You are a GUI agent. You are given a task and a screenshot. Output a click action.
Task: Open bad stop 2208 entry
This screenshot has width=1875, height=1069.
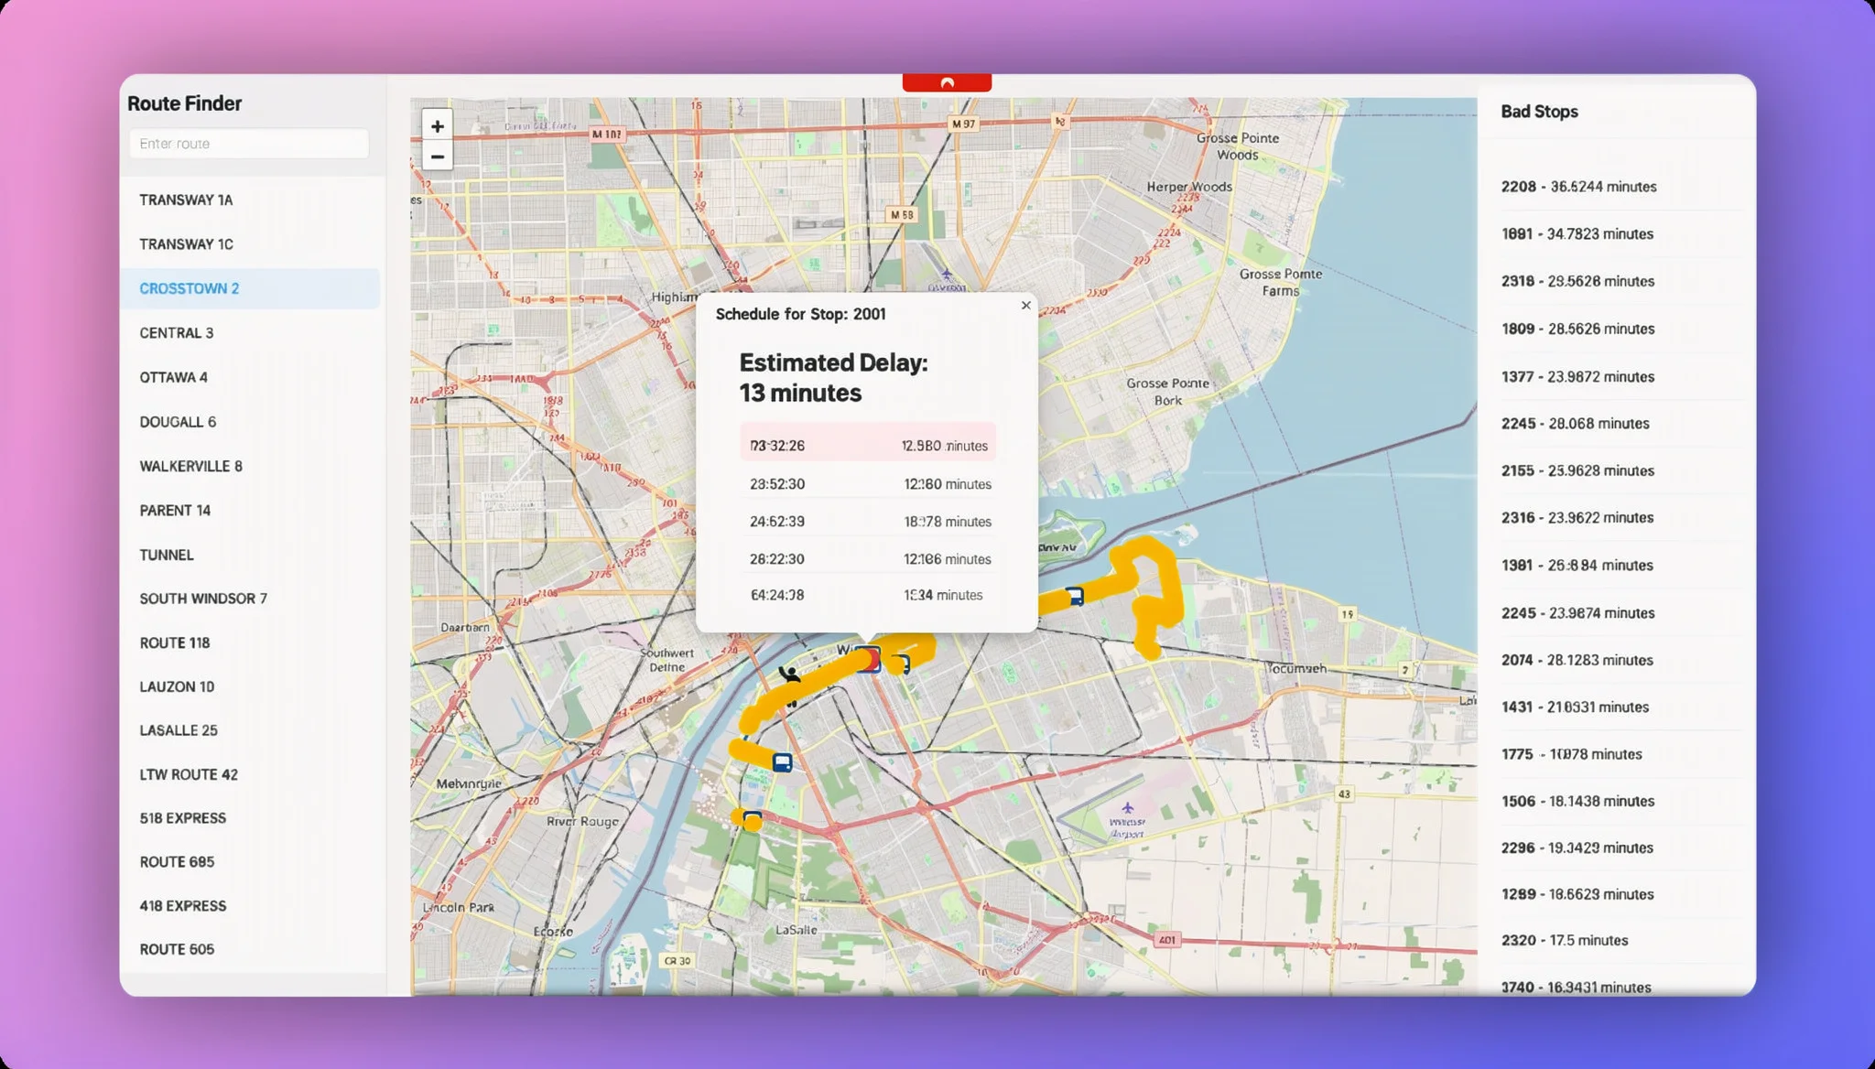(1578, 187)
